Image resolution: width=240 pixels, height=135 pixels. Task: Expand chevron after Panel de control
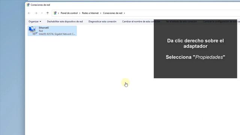click(80, 13)
